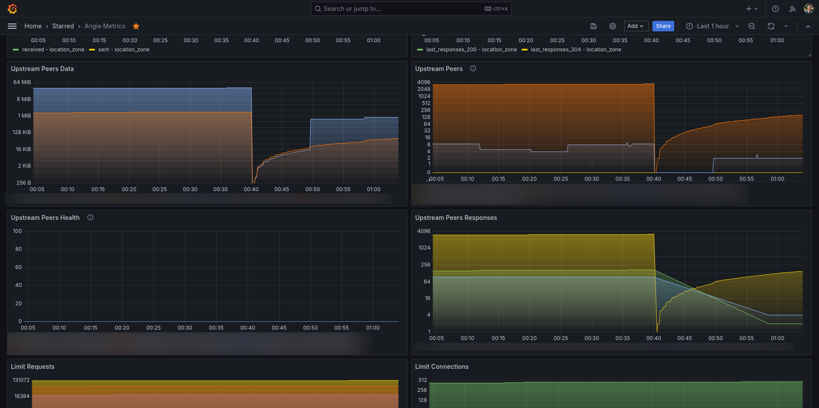Collapse the top toolbar with chevron

coord(808,26)
